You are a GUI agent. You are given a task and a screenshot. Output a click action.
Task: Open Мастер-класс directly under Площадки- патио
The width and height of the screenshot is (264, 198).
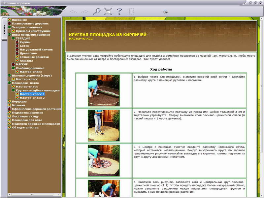point(27,86)
